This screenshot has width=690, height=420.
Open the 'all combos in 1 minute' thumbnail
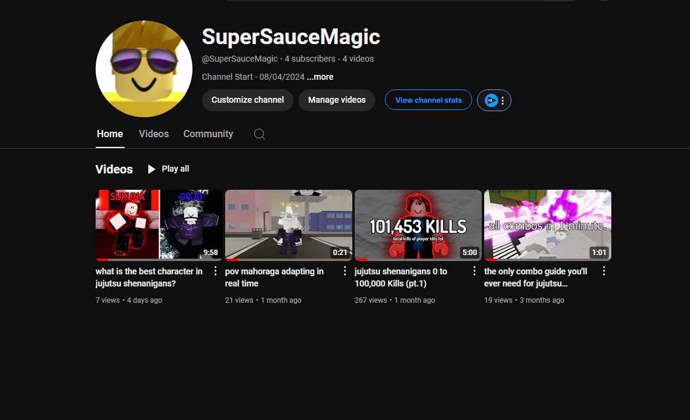(547, 225)
